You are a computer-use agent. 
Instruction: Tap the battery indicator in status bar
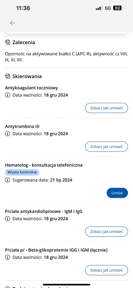click(118, 8)
